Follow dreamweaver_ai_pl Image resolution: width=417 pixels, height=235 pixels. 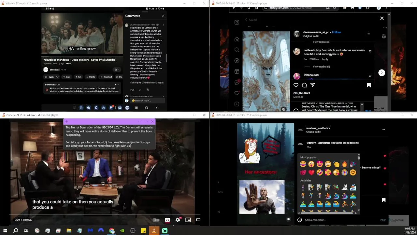coord(337,32)
